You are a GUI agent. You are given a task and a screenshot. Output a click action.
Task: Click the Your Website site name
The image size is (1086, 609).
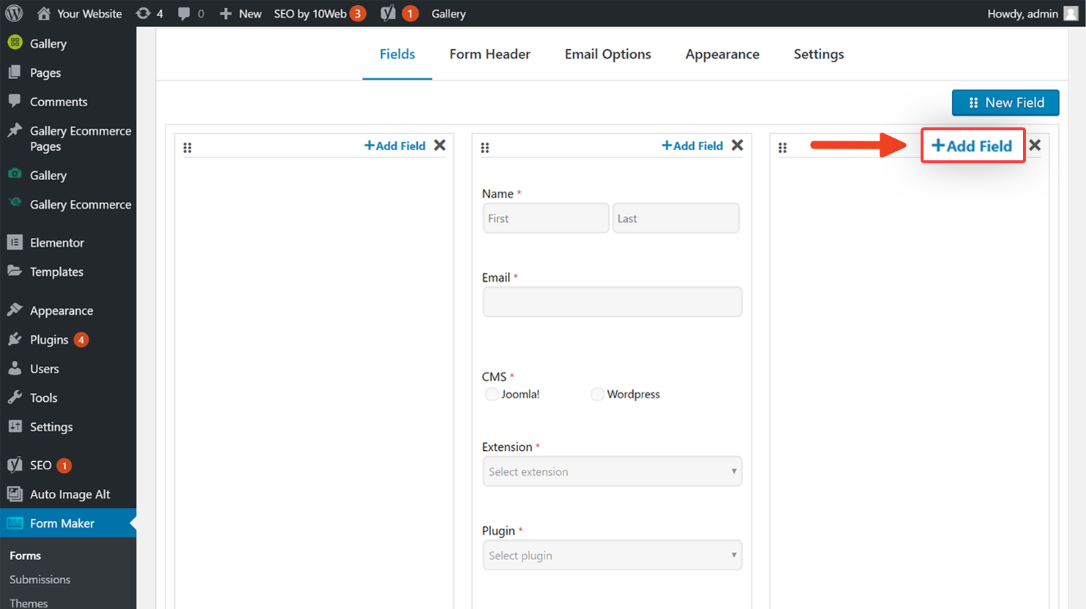89,13
